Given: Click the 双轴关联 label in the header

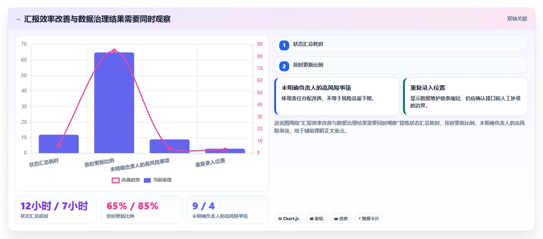Looking at the screenshot, I should [517, 19].
